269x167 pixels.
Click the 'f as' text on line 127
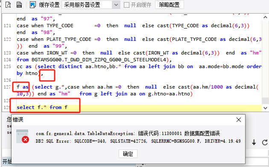(x=23, y=87)
